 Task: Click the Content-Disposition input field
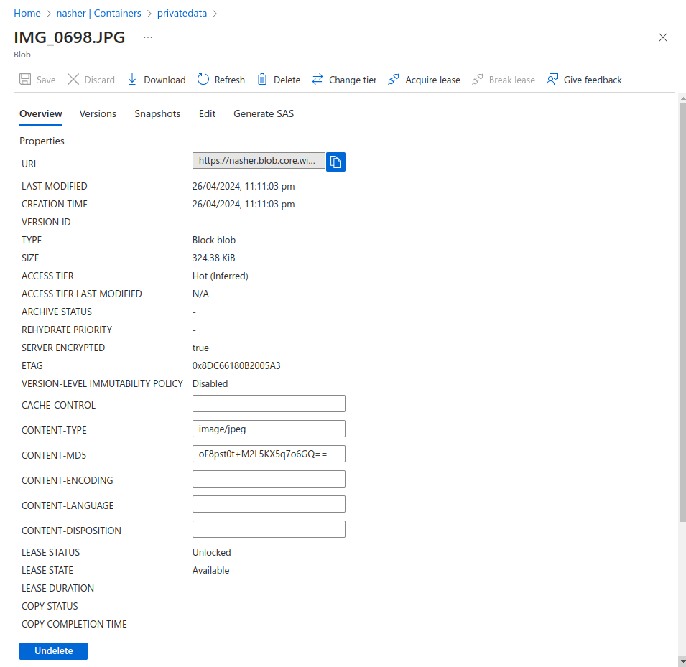click(x=269, y=529)
